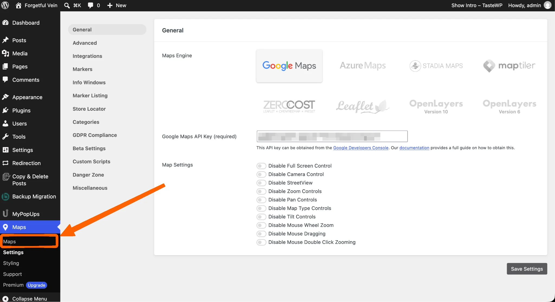The width and height of the screenshot is (555, 302).
Task: Open the search magnifier icon
Action: [67, 5]
